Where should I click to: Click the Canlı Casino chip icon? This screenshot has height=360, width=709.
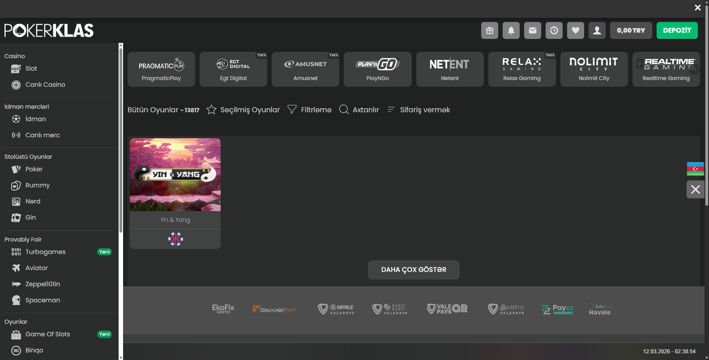coord(16,85)
